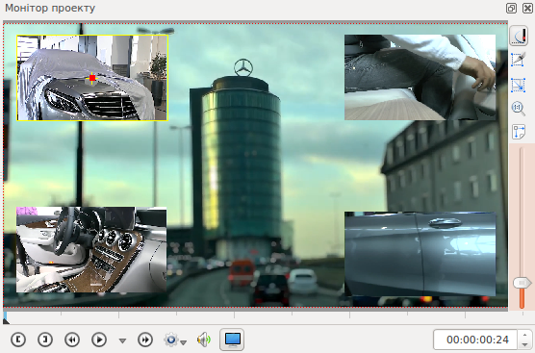Click the path/keyframe select tool icon
Viewport: 535px width, 353px height.
(519, 60)
